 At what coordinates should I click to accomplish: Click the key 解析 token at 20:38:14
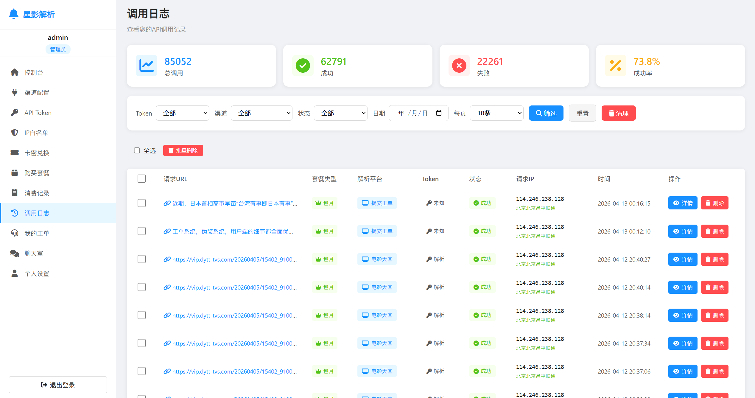[x=435, y=315]
